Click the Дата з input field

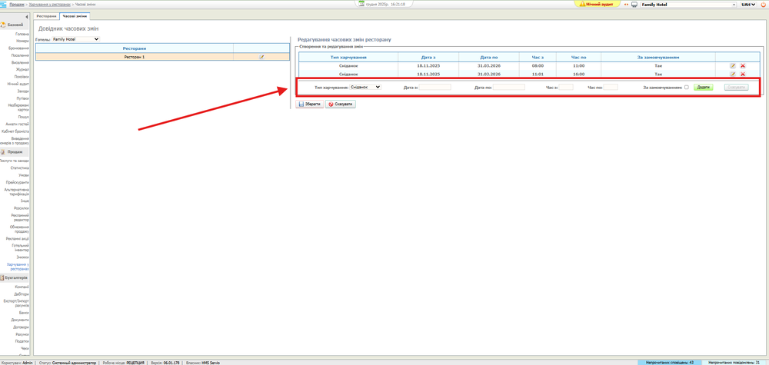coord(435,88)
